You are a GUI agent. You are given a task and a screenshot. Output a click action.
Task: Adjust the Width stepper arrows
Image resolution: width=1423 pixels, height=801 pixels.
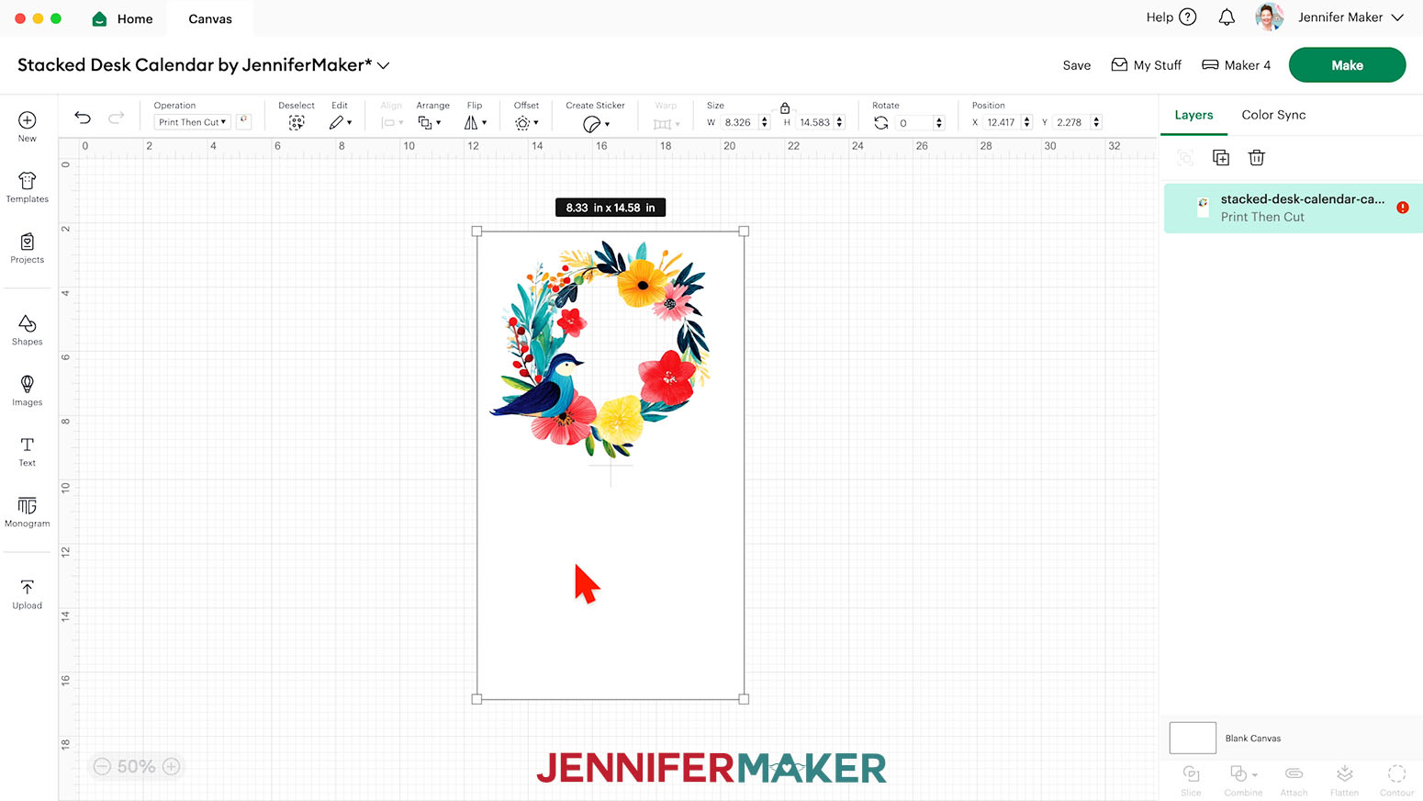click(x=764, y=122)
